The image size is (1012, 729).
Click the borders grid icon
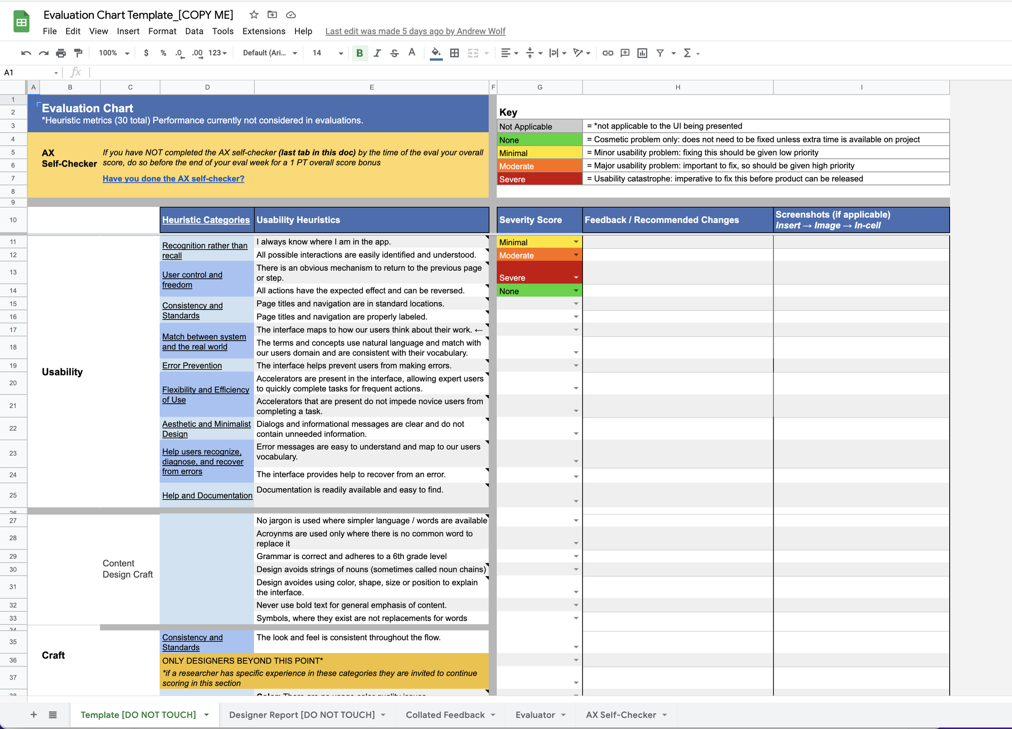pyautogui.click(x=454, y=53)
